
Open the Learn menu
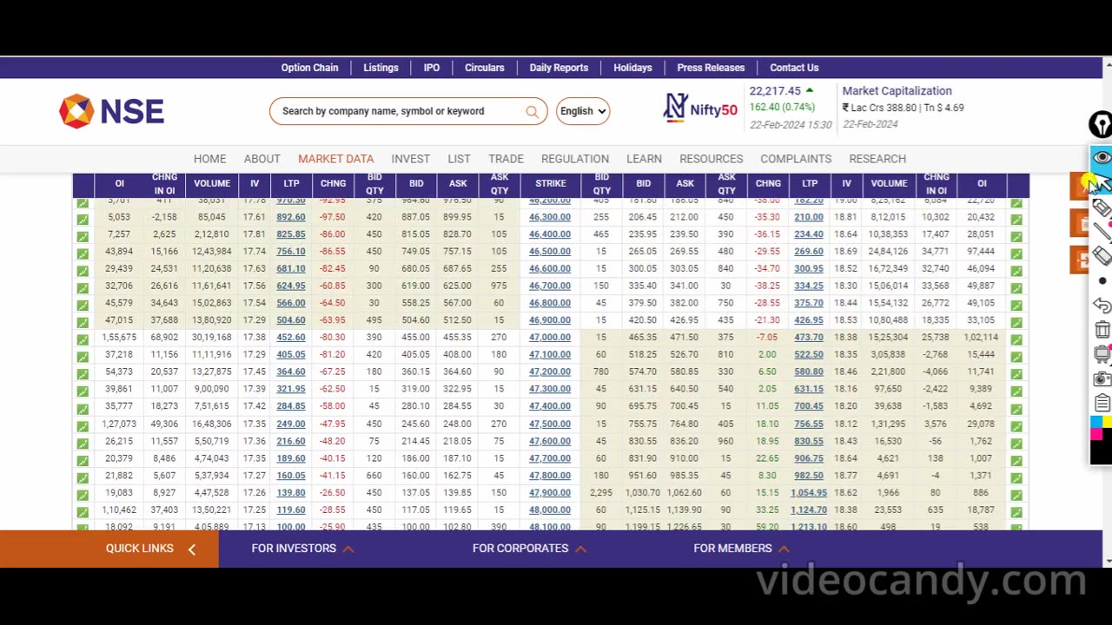click(644, 159)
